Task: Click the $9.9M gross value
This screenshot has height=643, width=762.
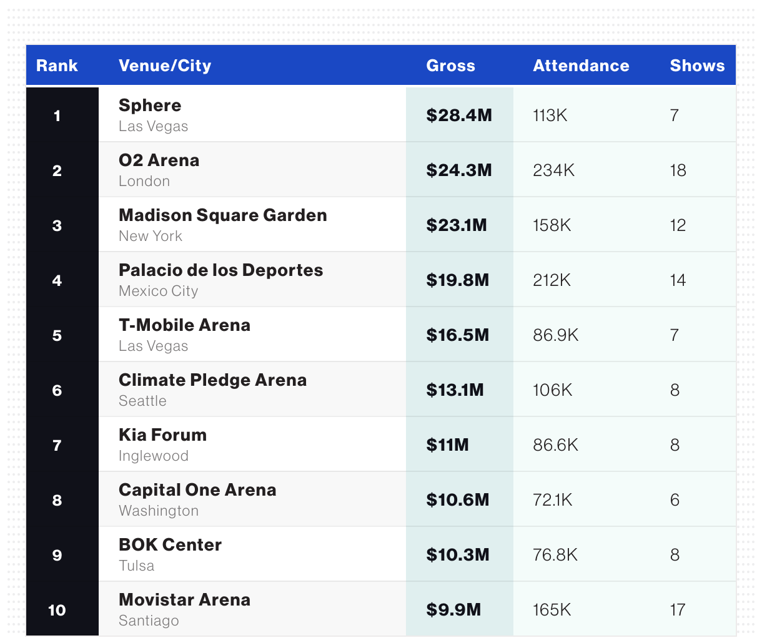Action: (453, 610)
